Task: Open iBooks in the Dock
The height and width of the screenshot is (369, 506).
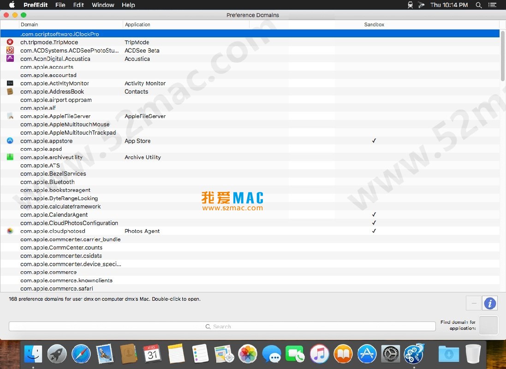Action: pos(343,354)
